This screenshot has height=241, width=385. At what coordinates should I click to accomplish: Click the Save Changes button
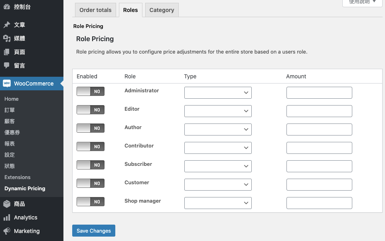94,231
